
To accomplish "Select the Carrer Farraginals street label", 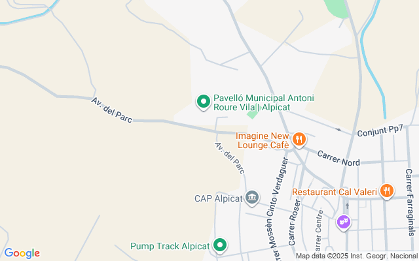I will click(x=409, y=202).
